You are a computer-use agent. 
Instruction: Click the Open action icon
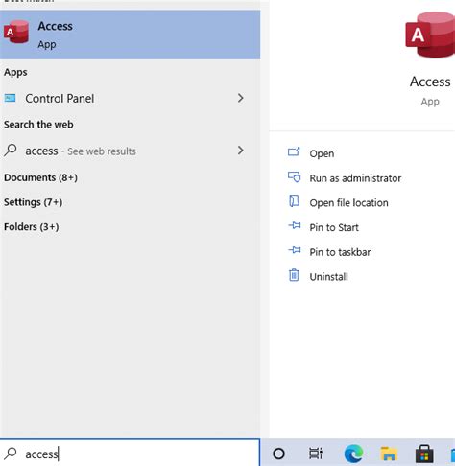click(294, 151)
